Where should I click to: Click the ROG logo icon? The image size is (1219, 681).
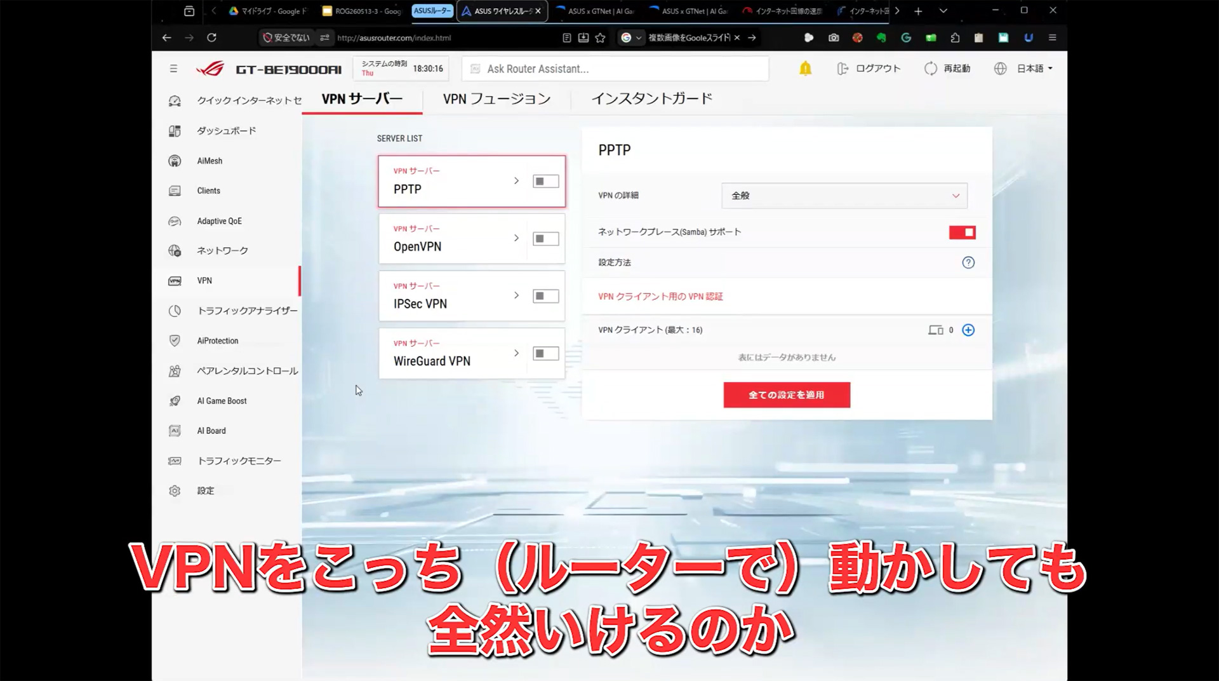210,69
